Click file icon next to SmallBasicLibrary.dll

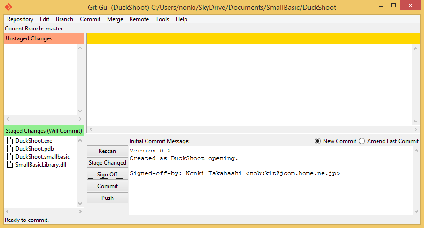10,165
